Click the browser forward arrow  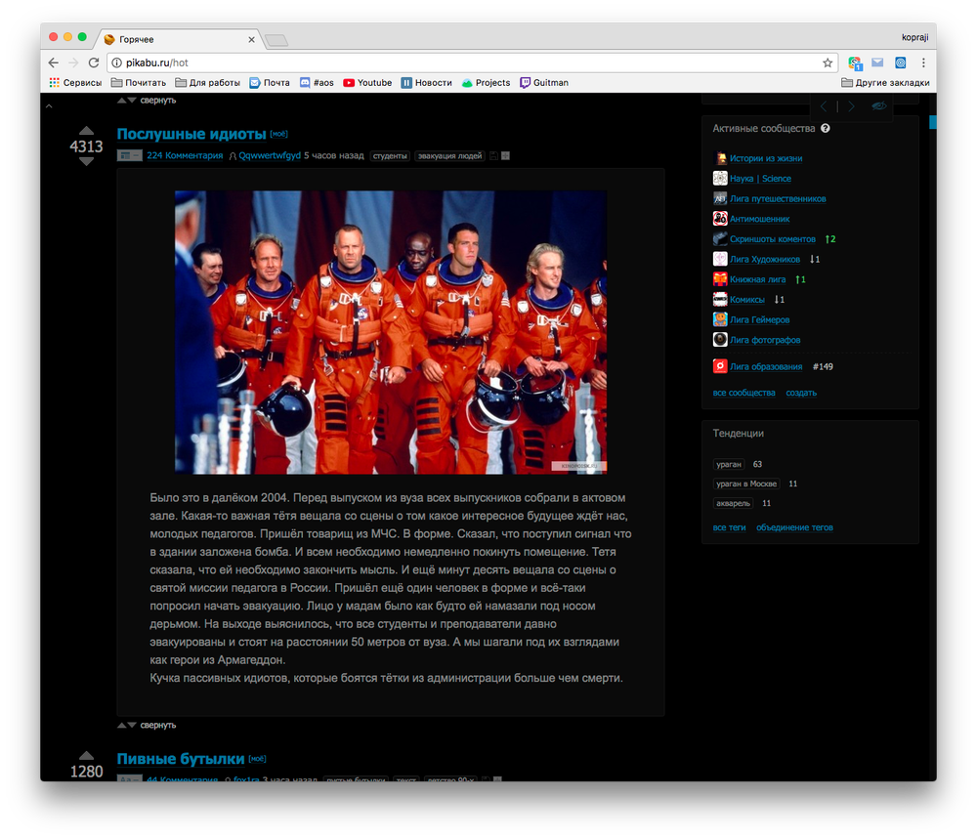point(73,63)
